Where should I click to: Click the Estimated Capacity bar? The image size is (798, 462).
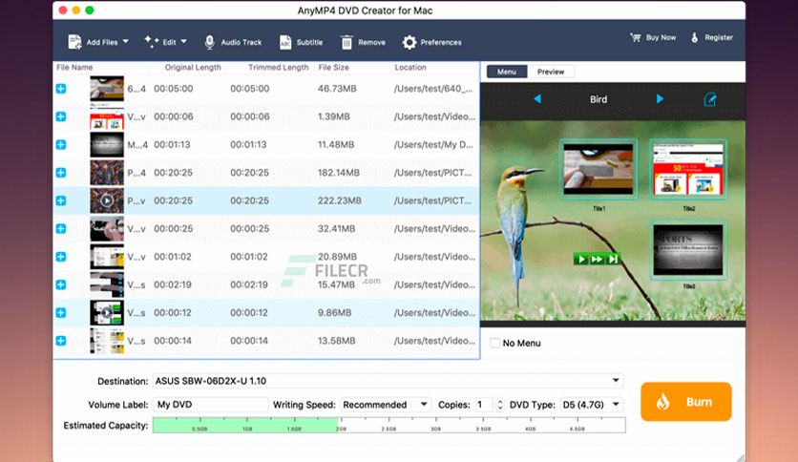click(389, 426)
